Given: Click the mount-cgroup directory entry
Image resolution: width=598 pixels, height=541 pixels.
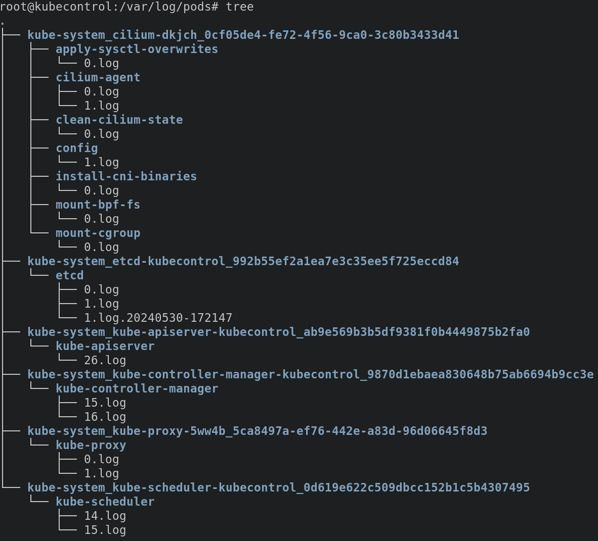Looking at the screenshot, I should (x=98, y=233).
